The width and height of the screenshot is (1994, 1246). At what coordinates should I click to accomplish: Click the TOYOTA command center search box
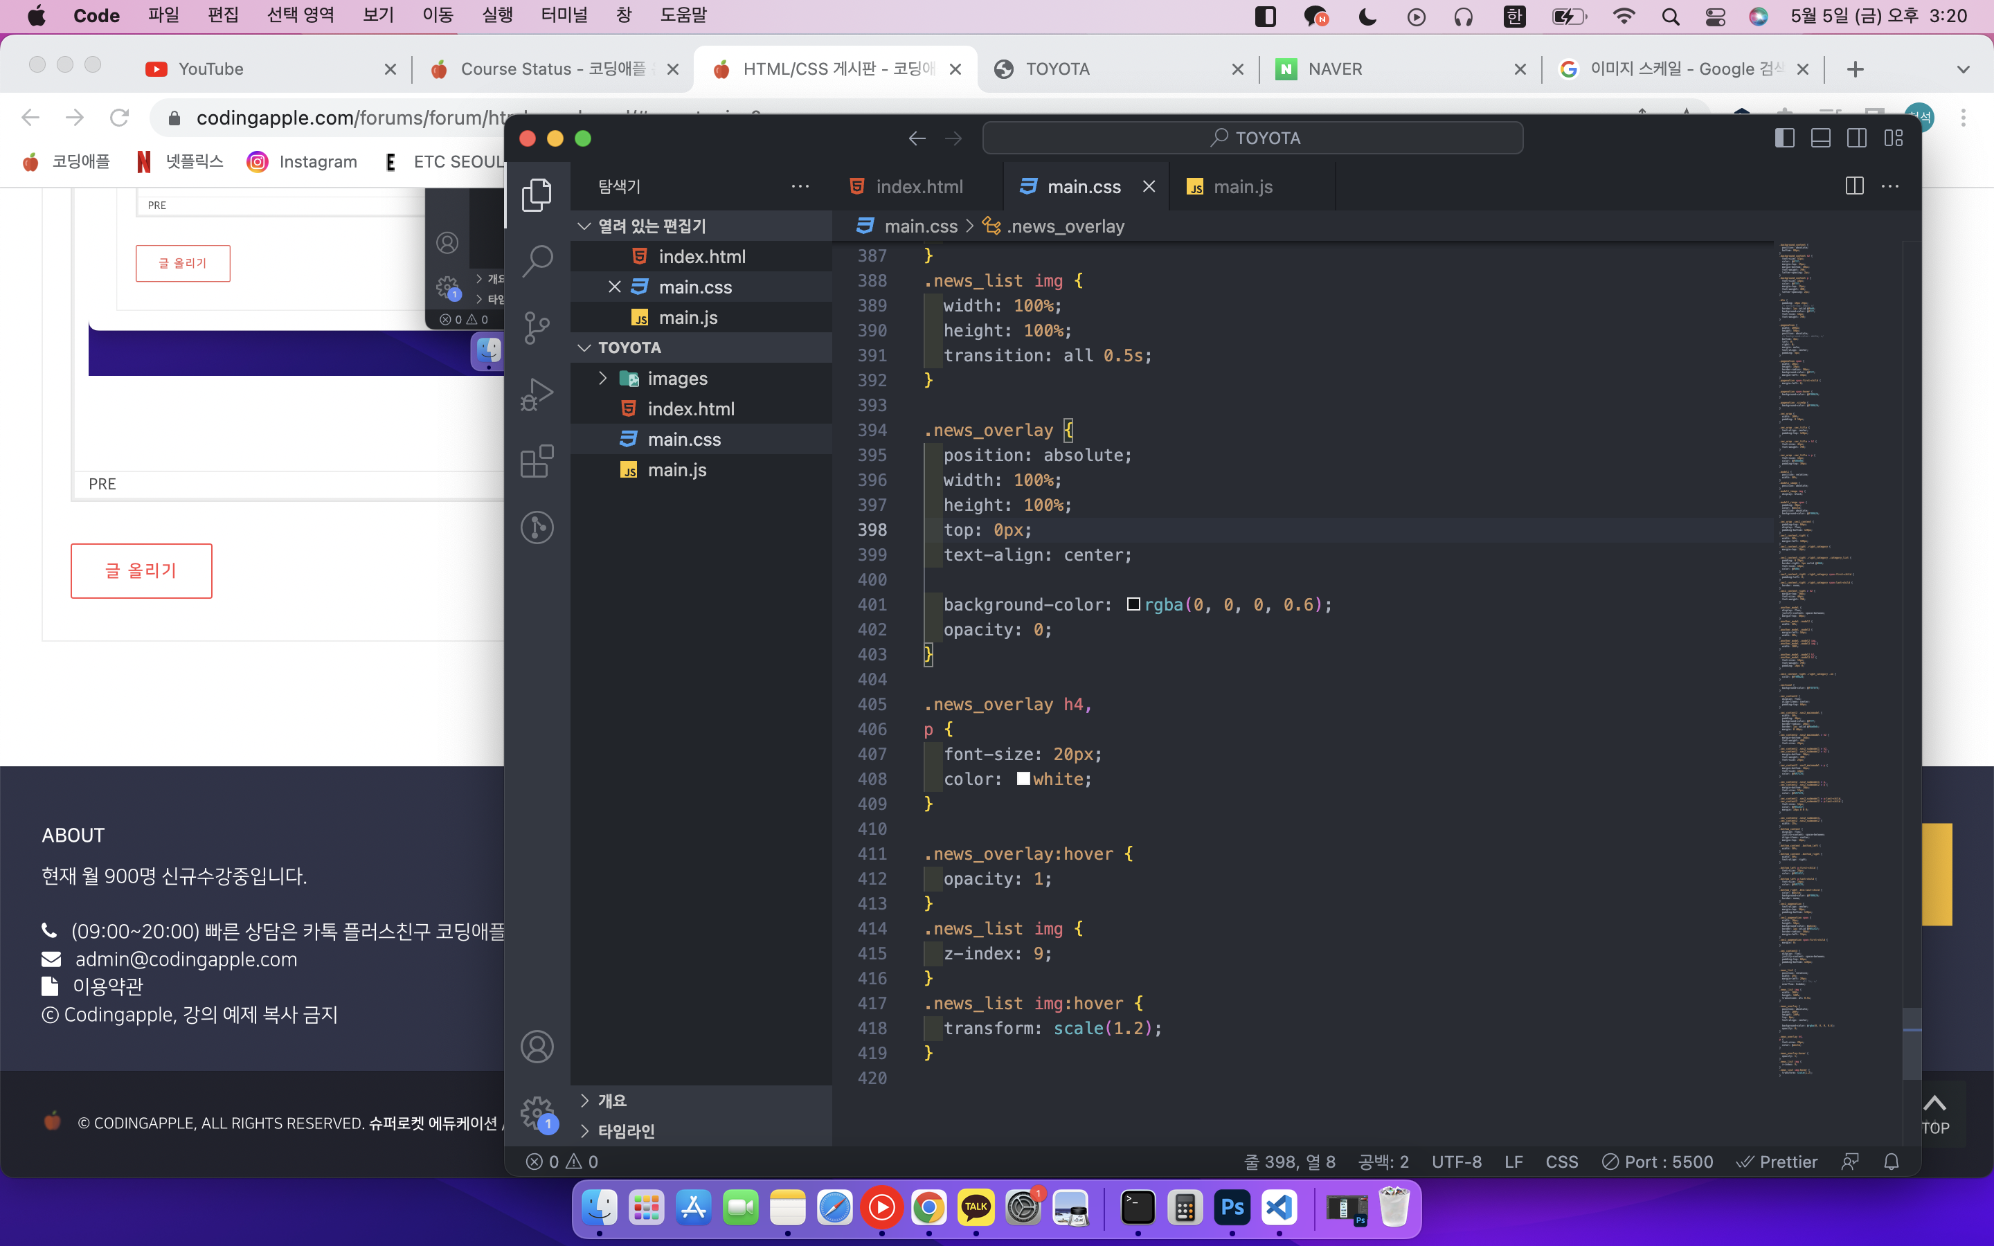point(1252,138)
